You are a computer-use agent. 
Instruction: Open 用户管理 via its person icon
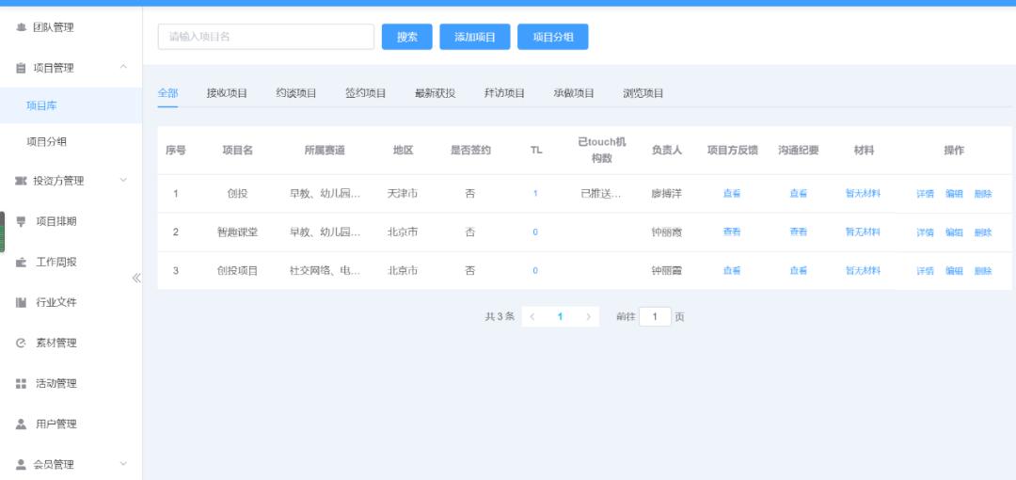point(21,424)
